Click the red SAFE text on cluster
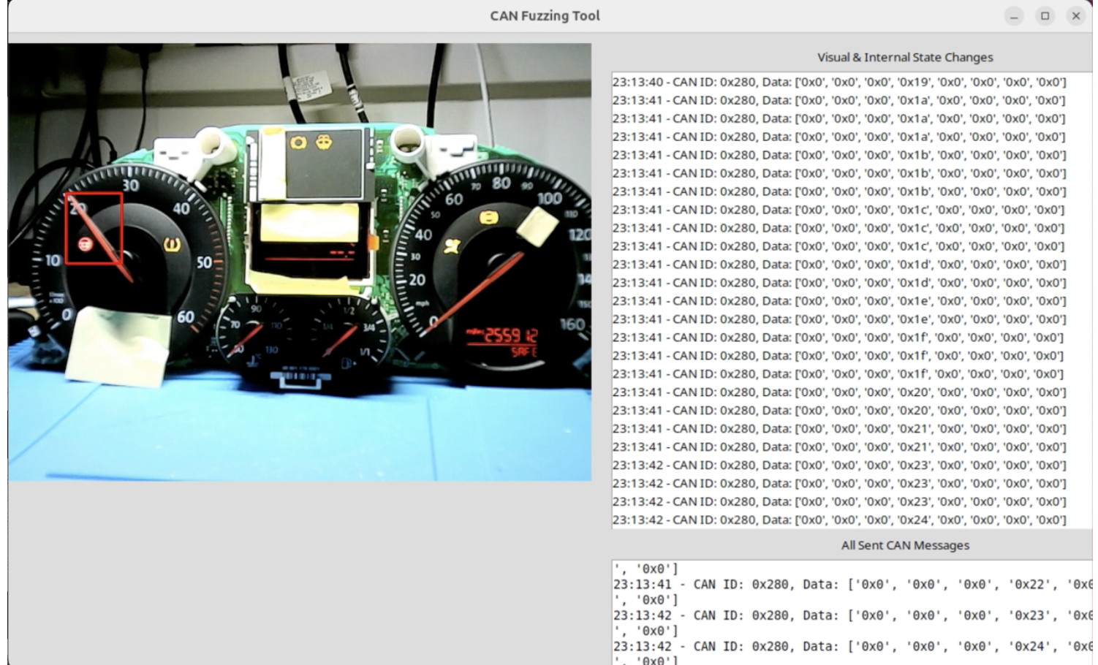Viewport: 1098px width, 665px height. coord(523,352)
